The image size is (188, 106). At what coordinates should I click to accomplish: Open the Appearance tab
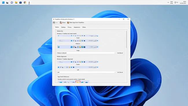pos(77,27)
